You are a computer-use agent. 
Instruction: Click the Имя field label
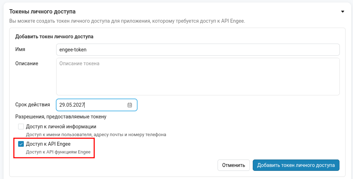click(20, 49)
